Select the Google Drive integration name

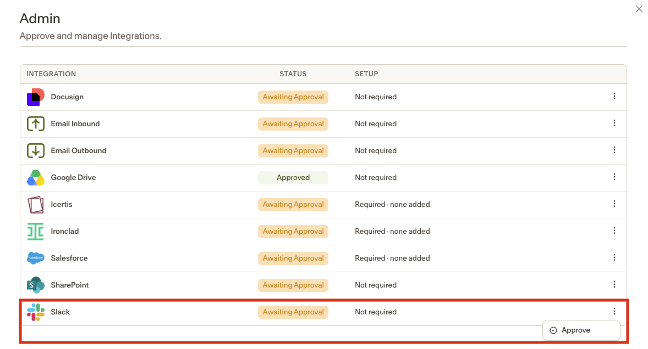click(x=73, y=178)
